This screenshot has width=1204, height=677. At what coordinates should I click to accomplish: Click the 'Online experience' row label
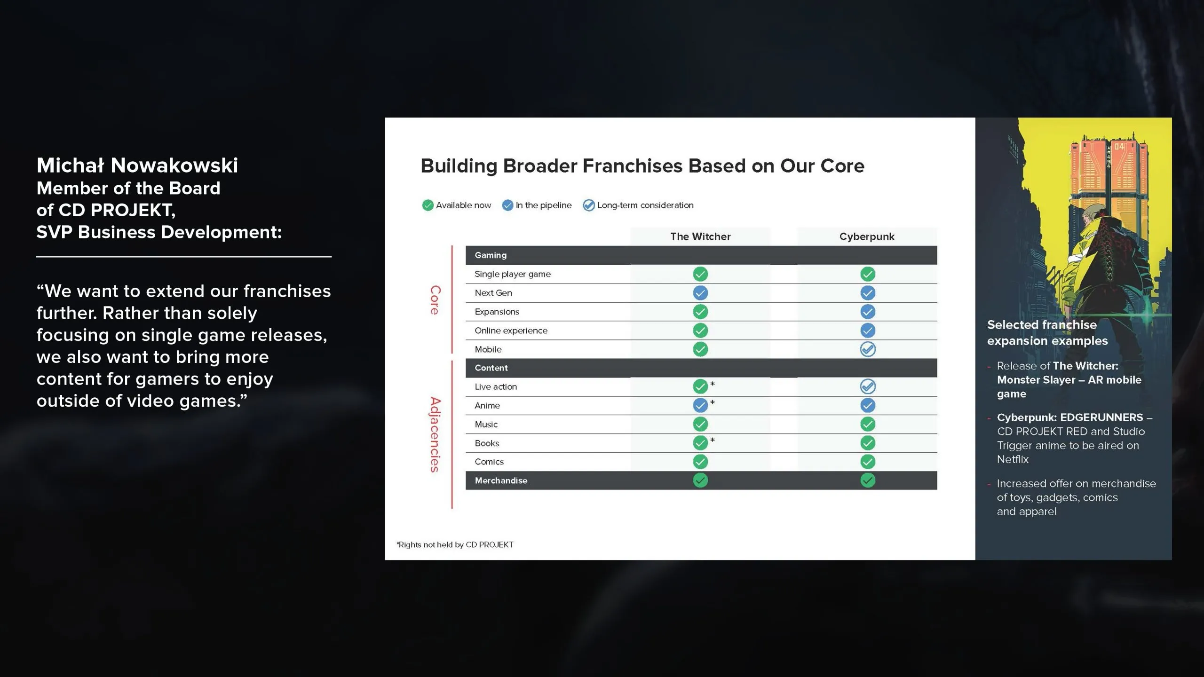[511, 331]
